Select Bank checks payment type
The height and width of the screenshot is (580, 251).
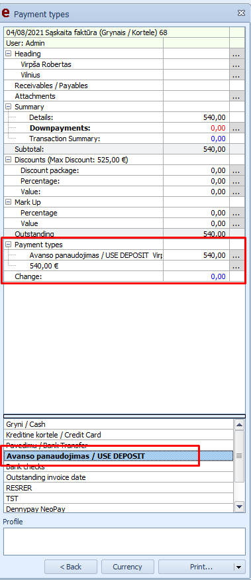pos(119,467)
